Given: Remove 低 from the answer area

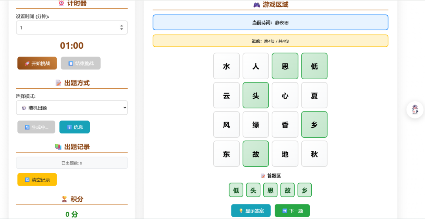Looking at the screenshot, I should click(236, 190).
